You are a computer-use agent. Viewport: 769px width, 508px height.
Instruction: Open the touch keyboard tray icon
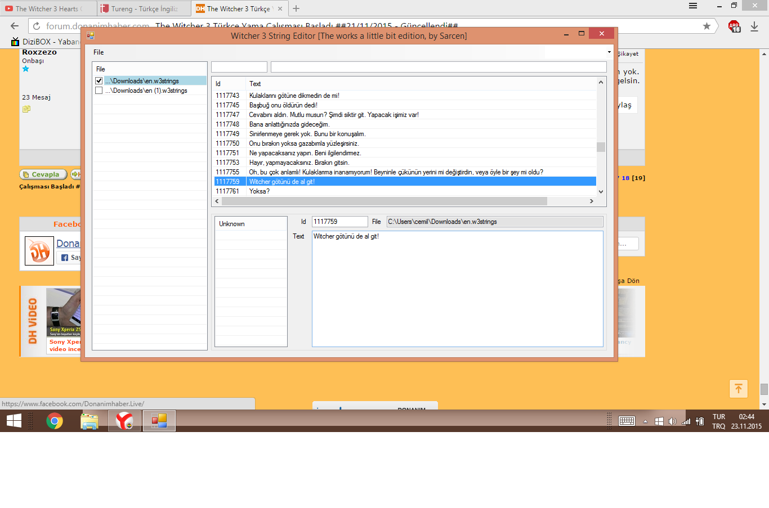[627, 421]
